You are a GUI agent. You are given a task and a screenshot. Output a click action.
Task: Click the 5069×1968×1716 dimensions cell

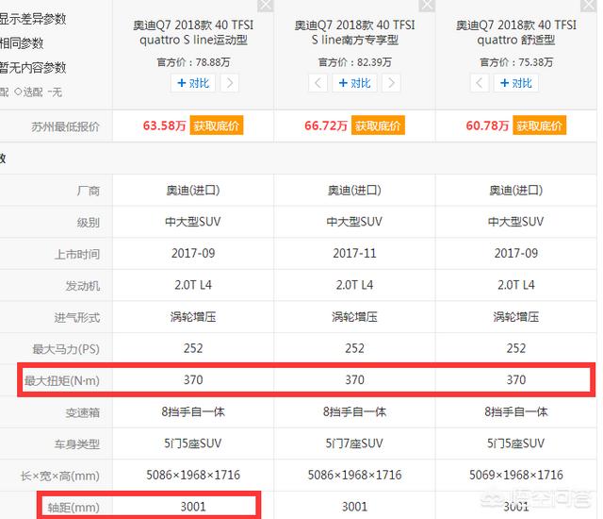pos(516,475)
